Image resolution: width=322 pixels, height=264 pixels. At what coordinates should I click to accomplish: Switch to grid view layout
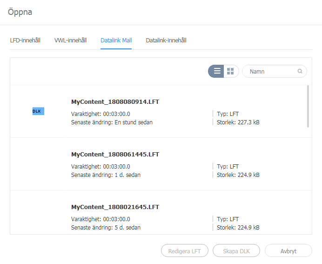[230, 71]
